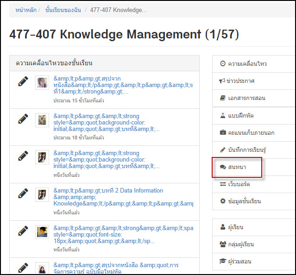The image size is (296, 275).
Task: Click the flask icon for แบบฝึกหัด
Action: 223,115
